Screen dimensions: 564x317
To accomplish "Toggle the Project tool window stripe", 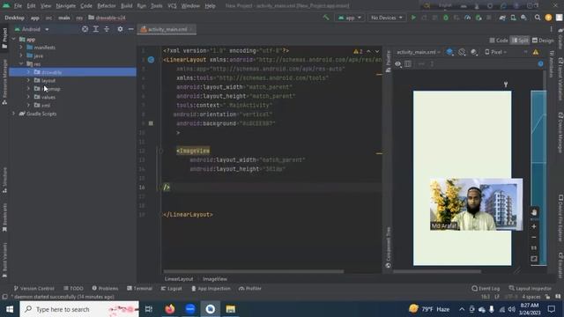I will pos(4,38).
